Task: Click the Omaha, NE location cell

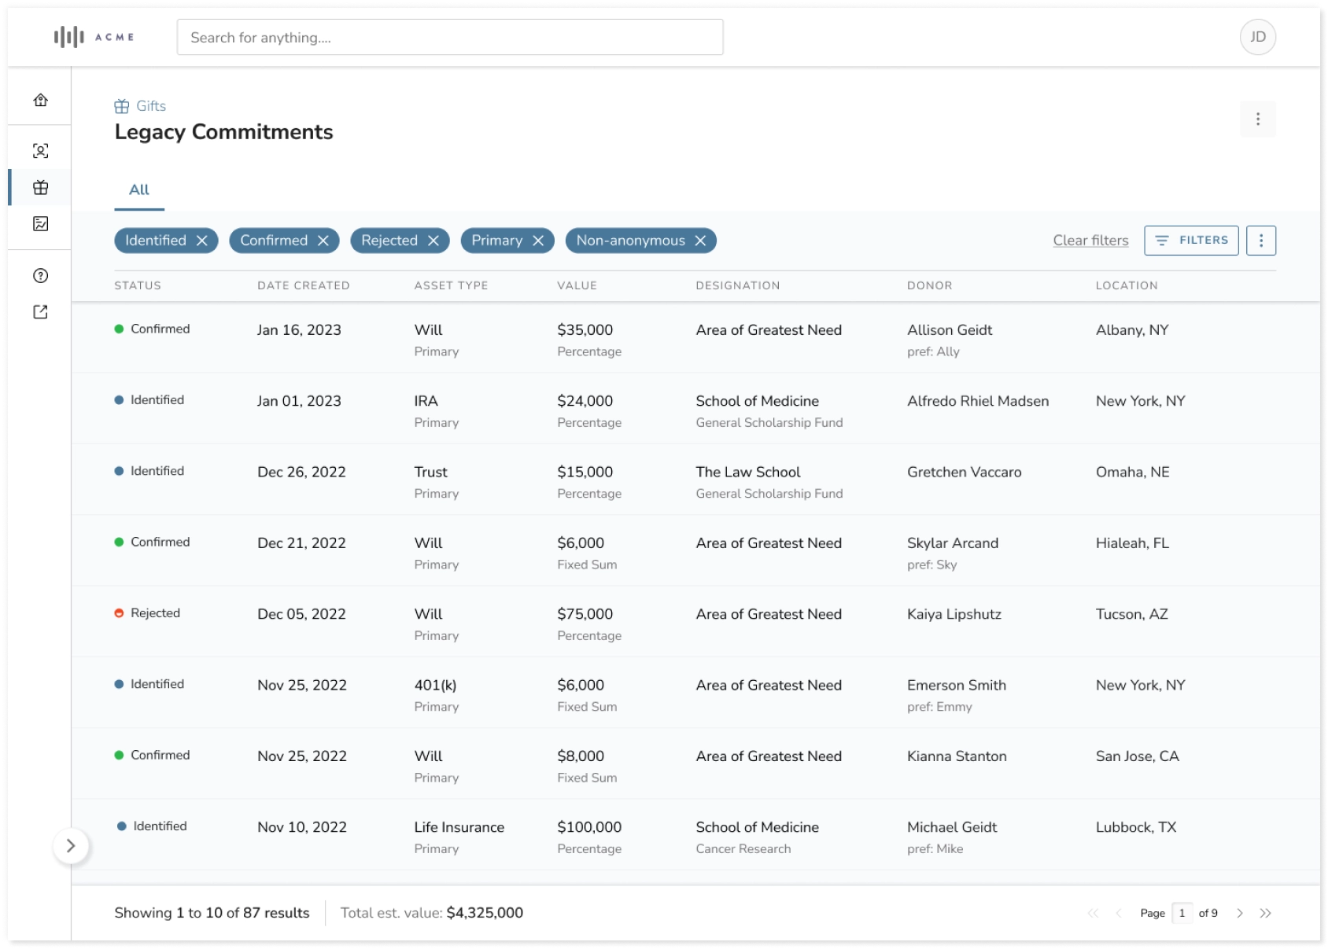Action: coord(1133,472)
